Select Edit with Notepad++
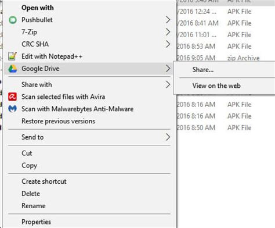Viewport: 275px width, 228px height. click(x=89, y=56)
